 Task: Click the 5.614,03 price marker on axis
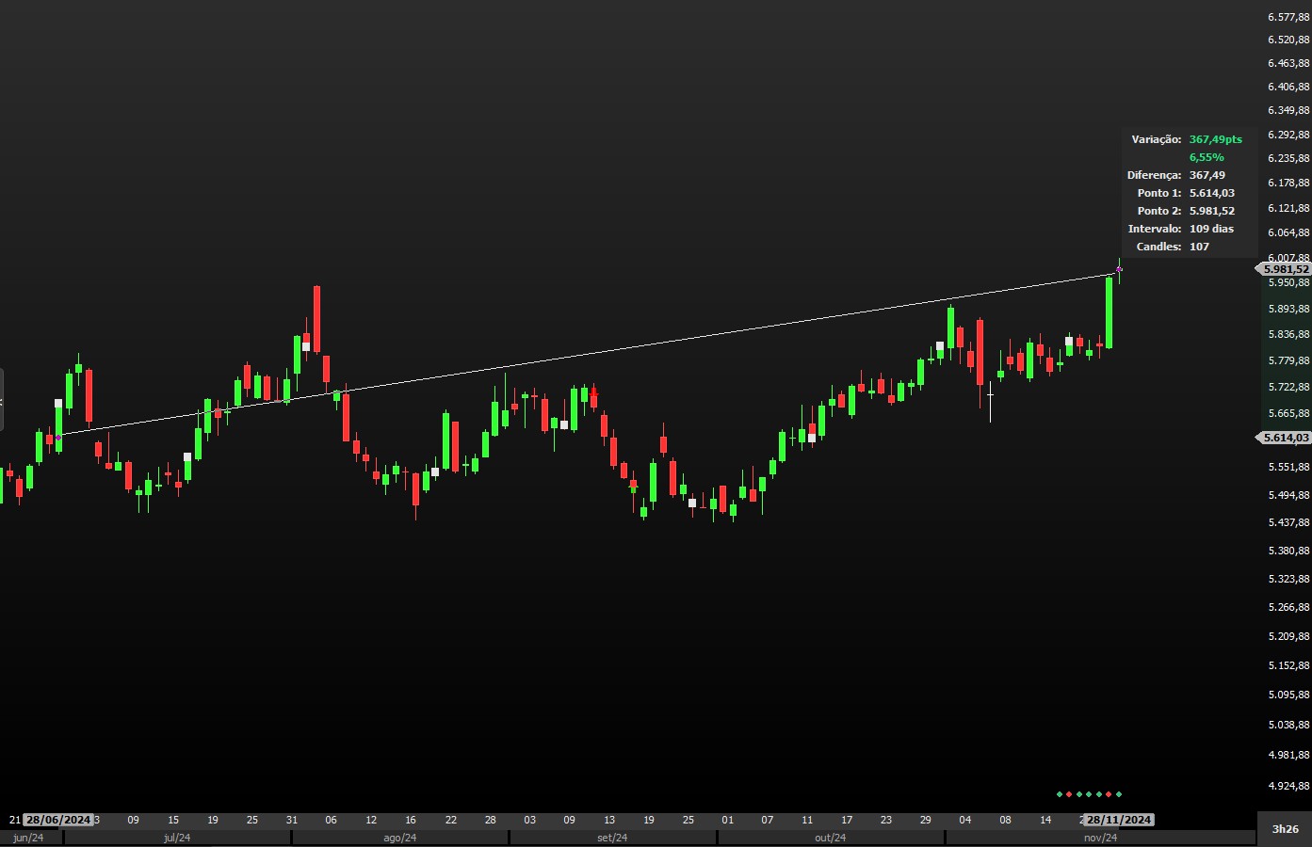click(1286, 438)
